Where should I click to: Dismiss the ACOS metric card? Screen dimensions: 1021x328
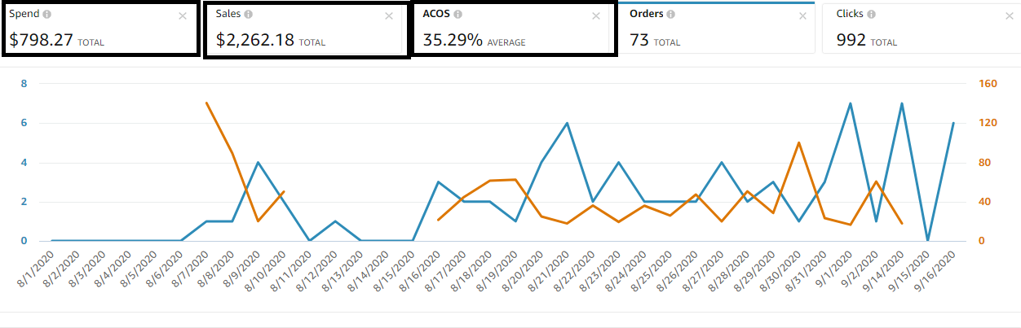[x=596, y=15]
